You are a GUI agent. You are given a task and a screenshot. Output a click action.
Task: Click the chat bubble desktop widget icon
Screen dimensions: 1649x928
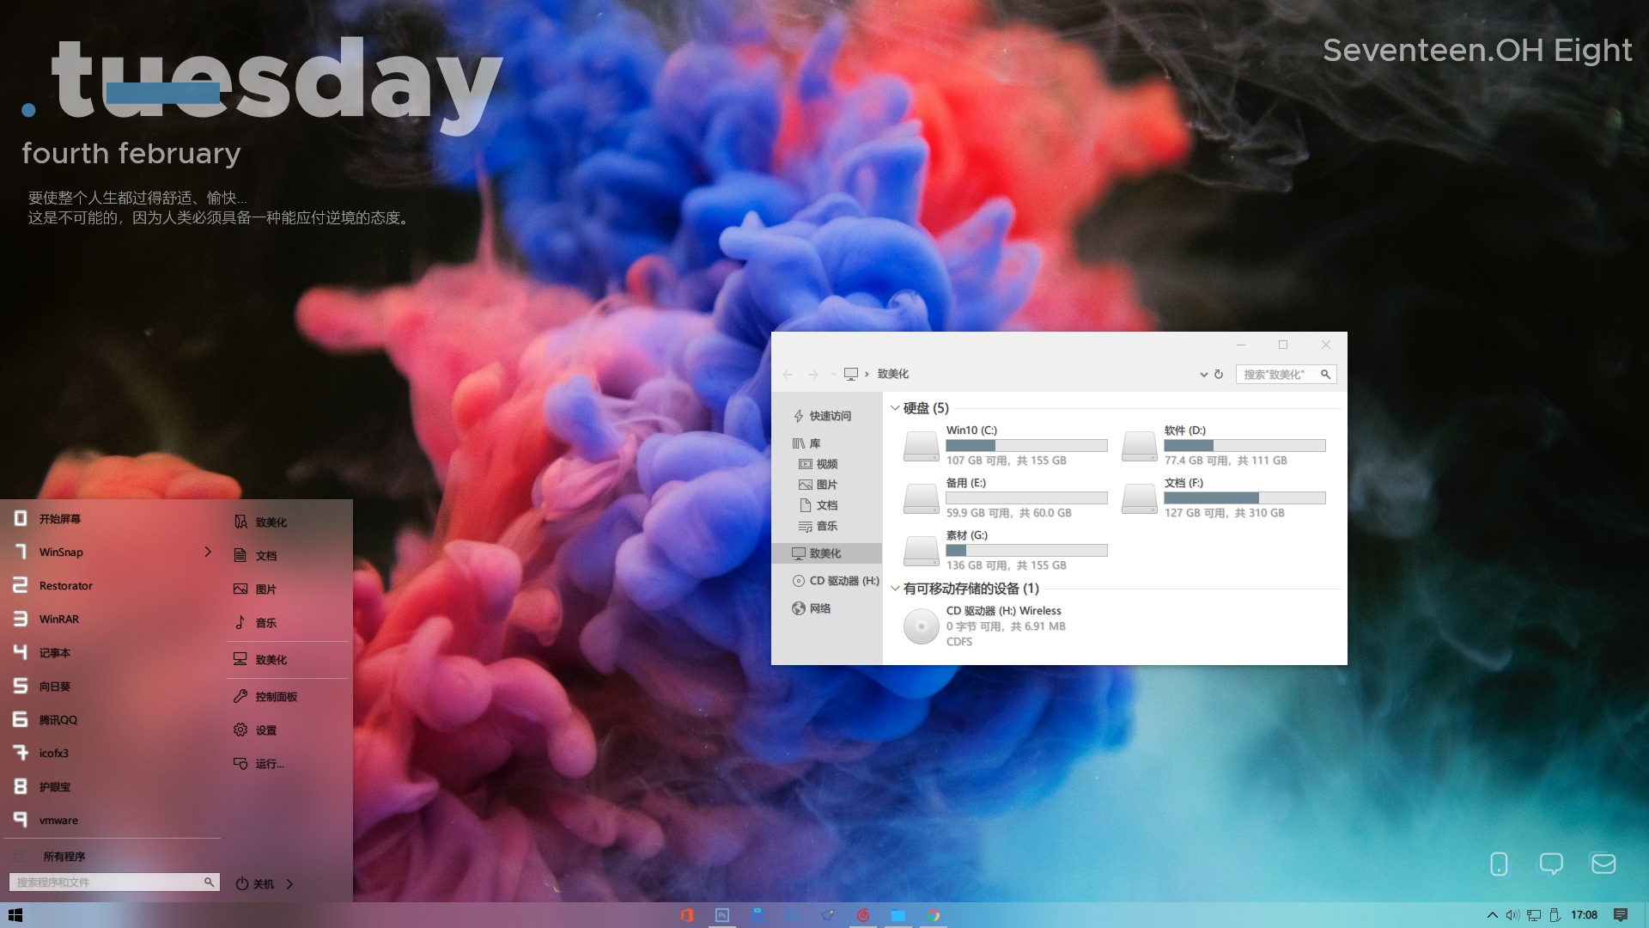click(x=1551, y=864)
